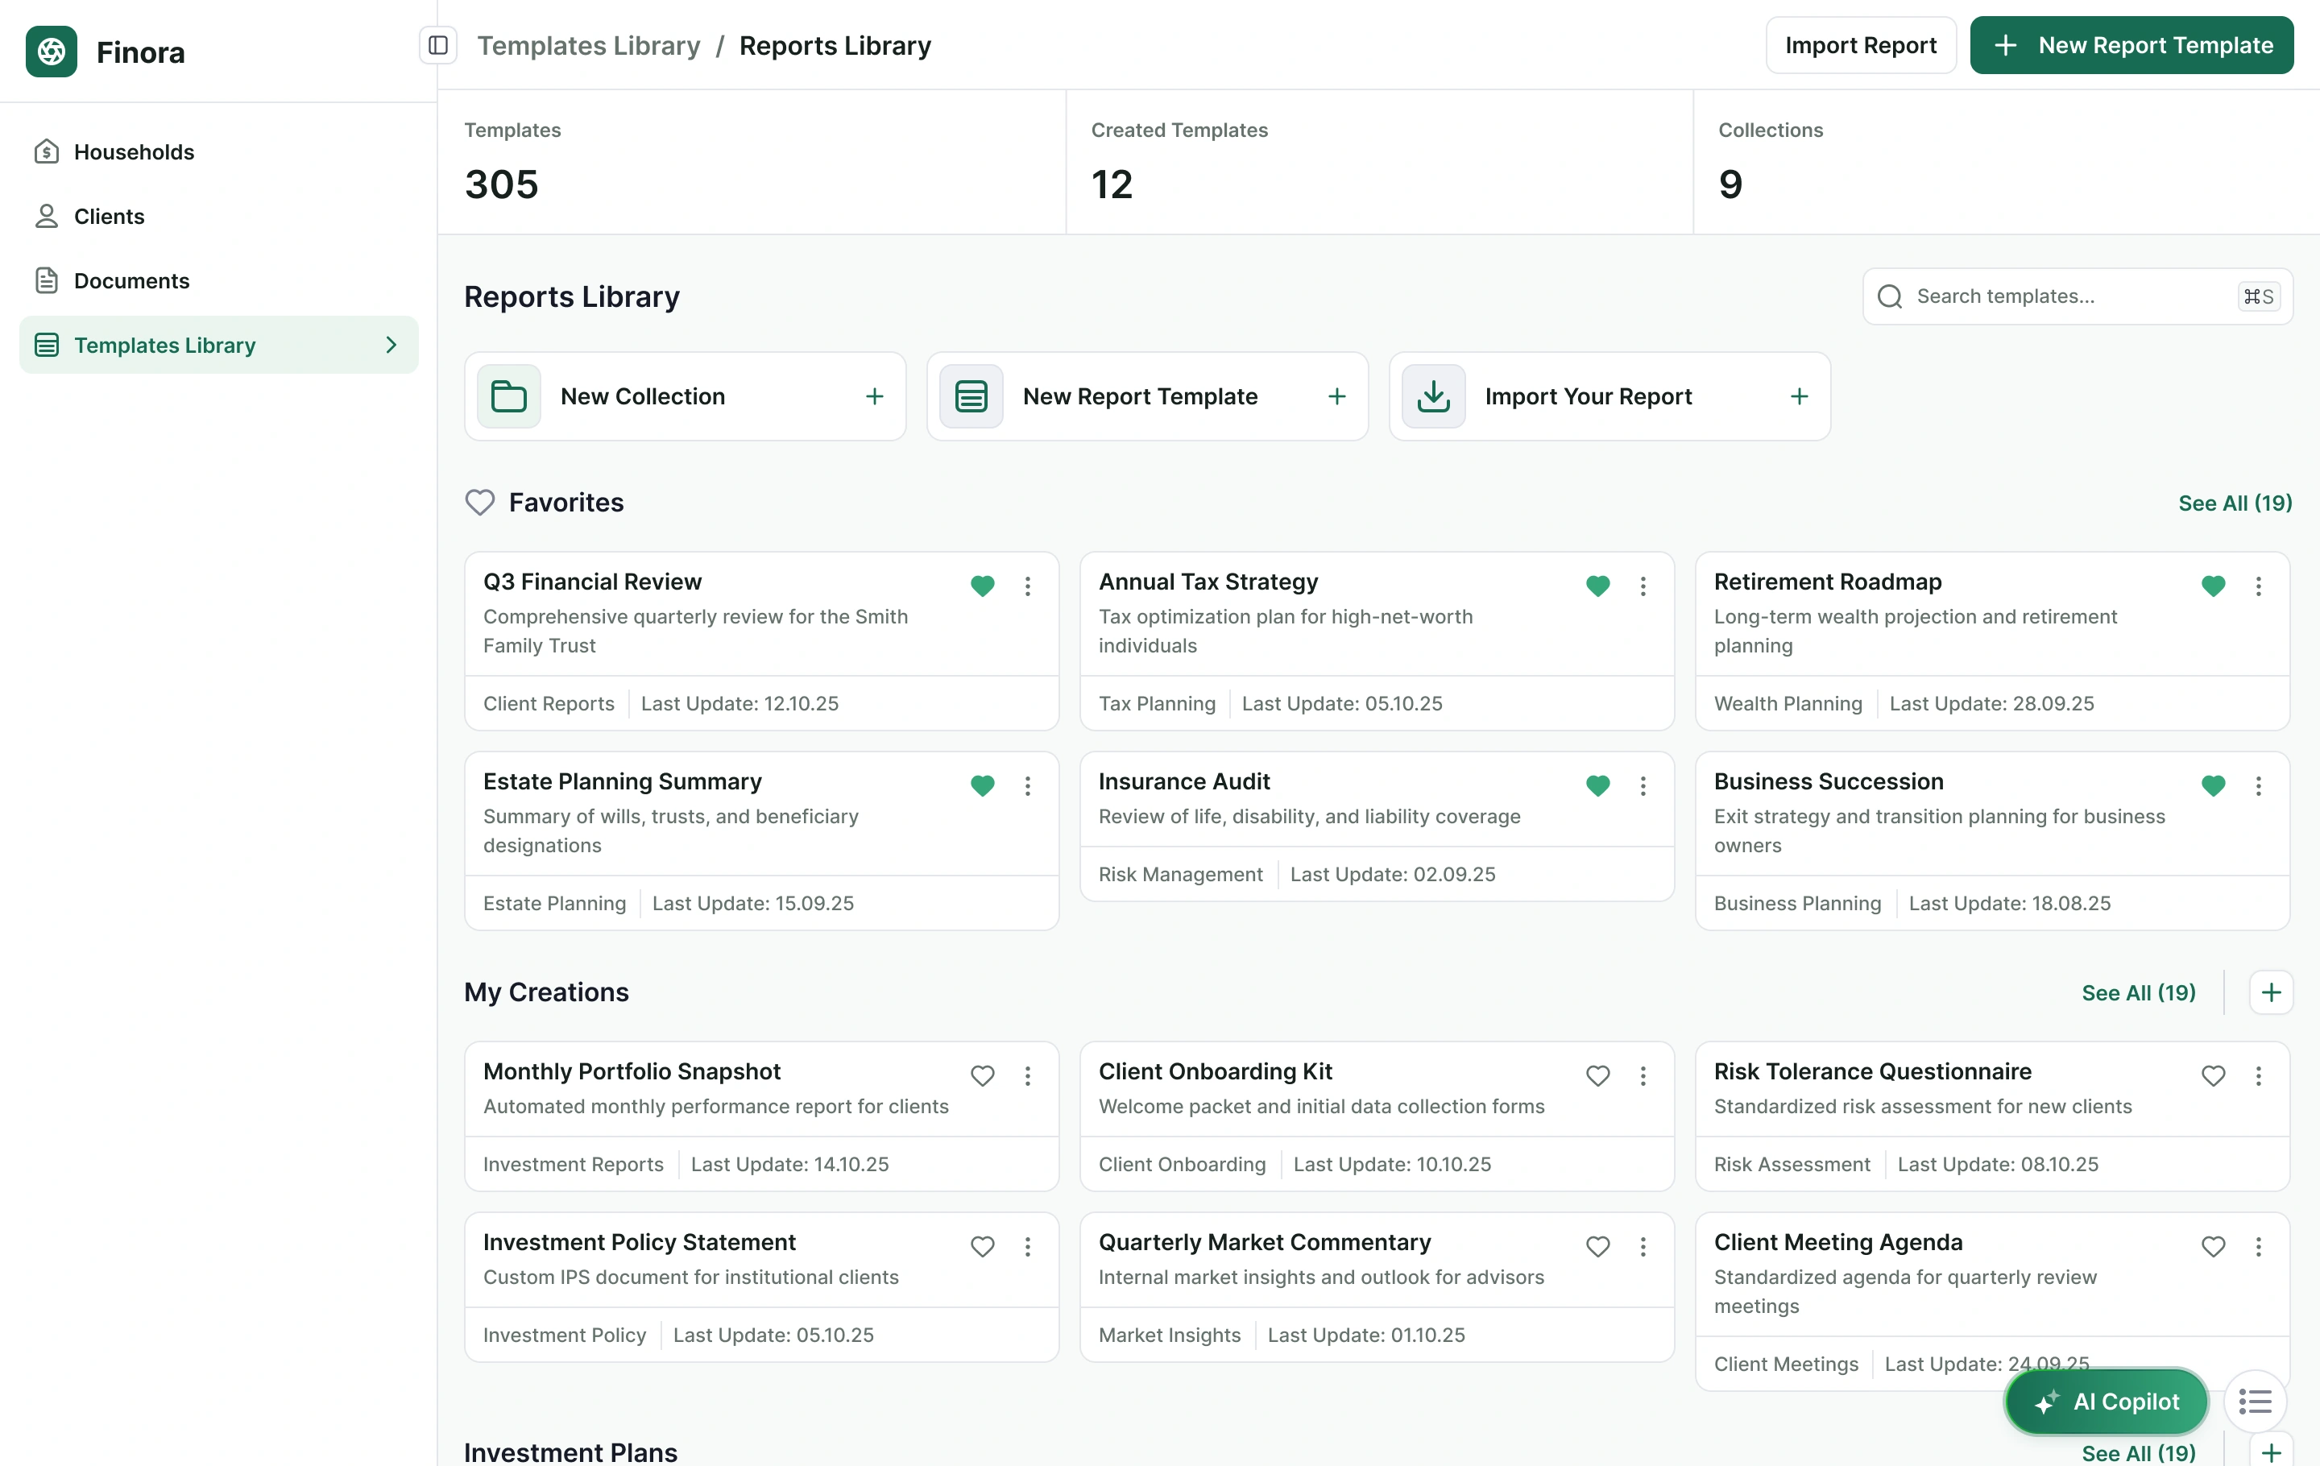Viewport: 2320px width, 1466px height.
Task: Click the list icon beside AI Copilot
Action: tap(2255, 1402)
